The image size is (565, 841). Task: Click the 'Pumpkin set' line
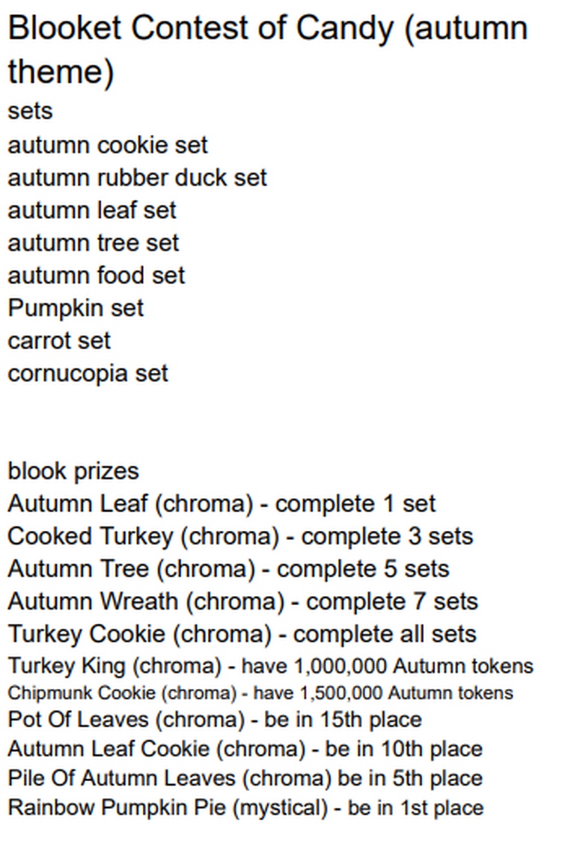[x=76, y=309]
